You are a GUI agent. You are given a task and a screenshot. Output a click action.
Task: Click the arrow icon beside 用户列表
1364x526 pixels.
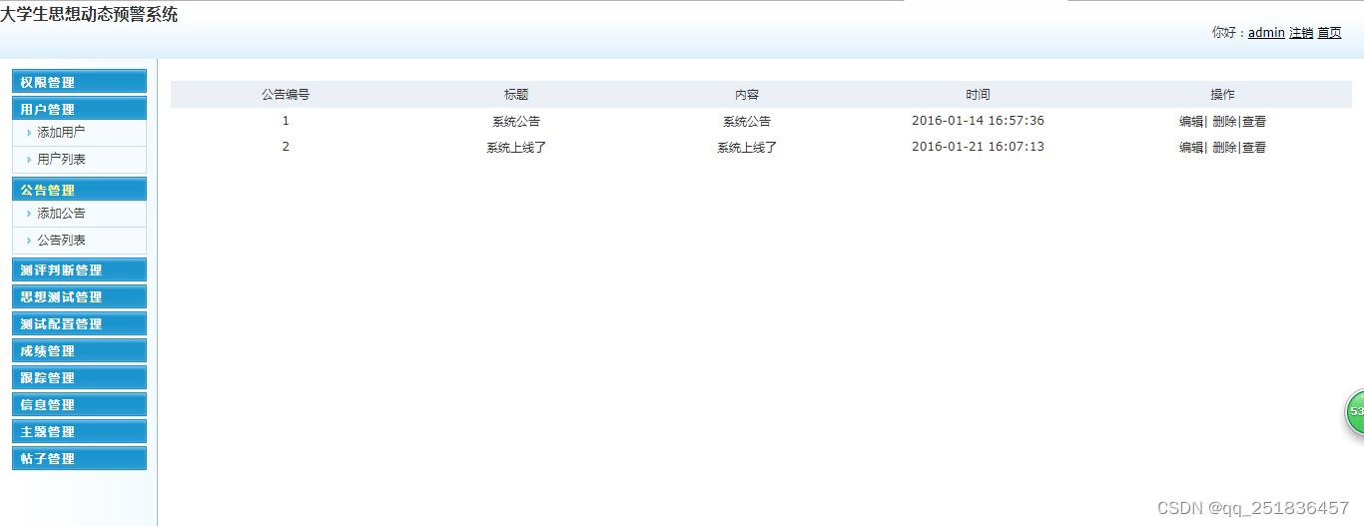[x=29, y=159]
